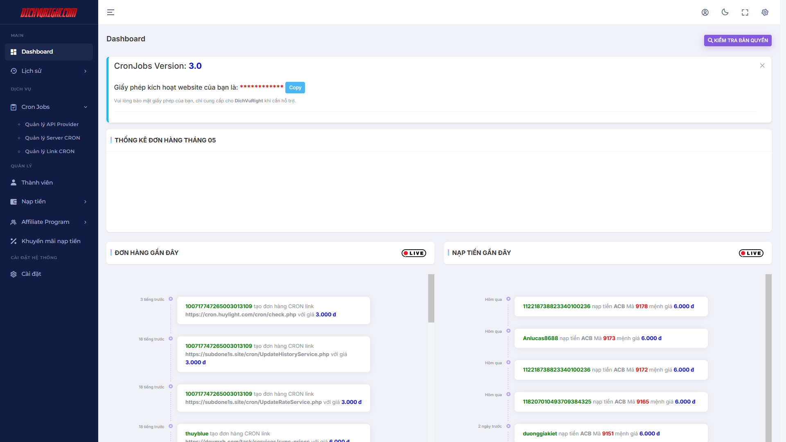
Task: Click DichVuRight.com logo
Action: (x=49, y=13)
